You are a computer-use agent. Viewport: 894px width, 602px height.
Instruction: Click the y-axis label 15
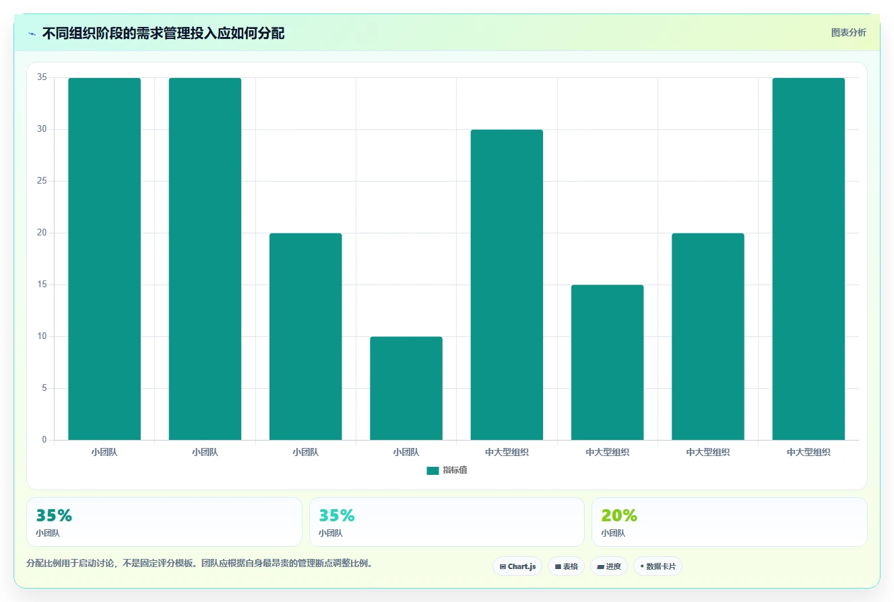[42, 285]
